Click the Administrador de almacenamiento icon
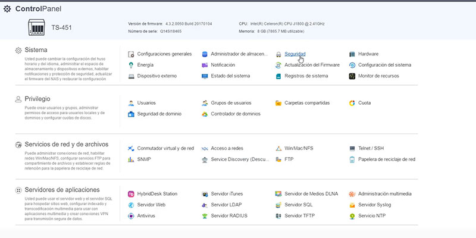 [205, 54]
